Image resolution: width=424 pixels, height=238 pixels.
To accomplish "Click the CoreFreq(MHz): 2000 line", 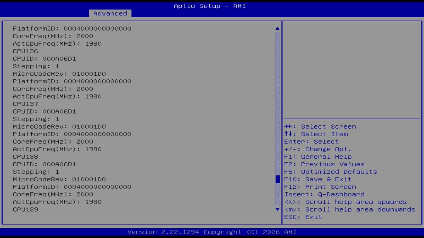I will coord(53,36).
